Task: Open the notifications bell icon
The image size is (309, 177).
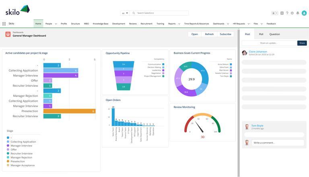Action: (298, 13)
